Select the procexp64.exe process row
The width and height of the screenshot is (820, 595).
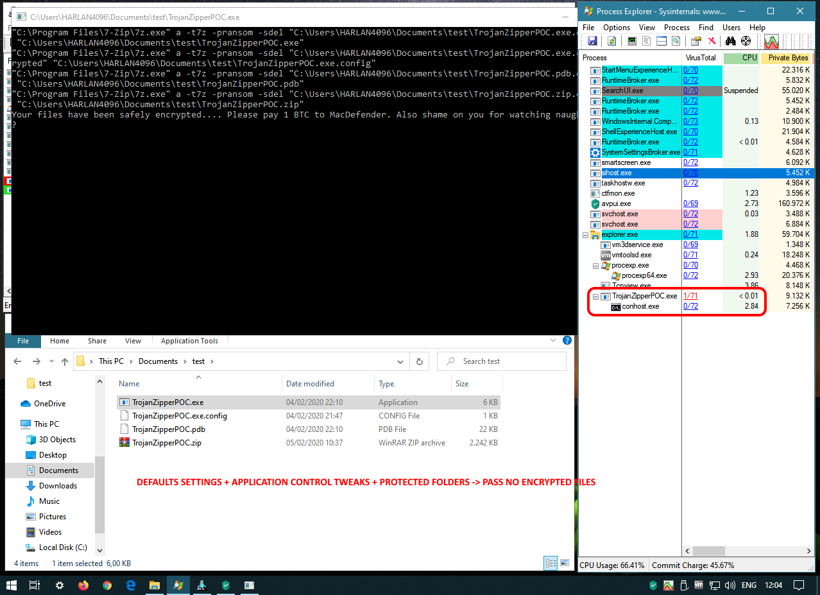pyautogui.click(x=697, y=275)
